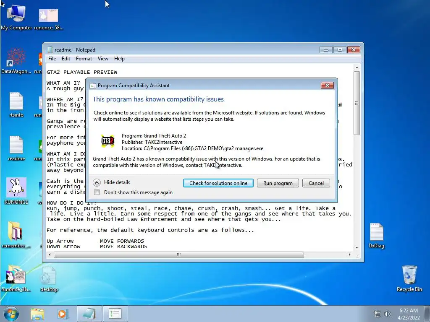This screenshot has height=322, width=430.
Task: Click Notepad horizontal scrollbar left arrow
Action: [x=50, y=254]
